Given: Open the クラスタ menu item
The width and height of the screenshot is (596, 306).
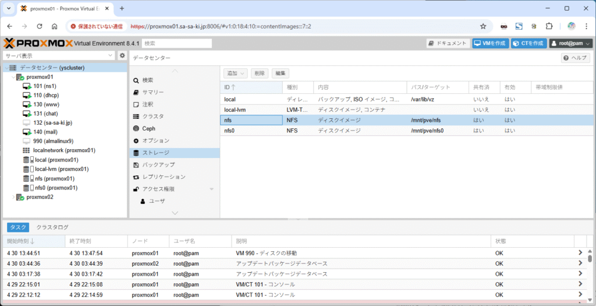Looking at the screenshot, I should [175, 116].
